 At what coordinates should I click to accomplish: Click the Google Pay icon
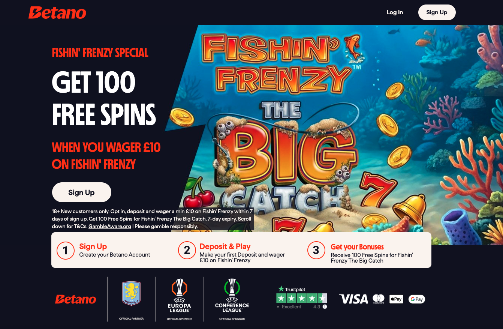(x=416, y=299)
